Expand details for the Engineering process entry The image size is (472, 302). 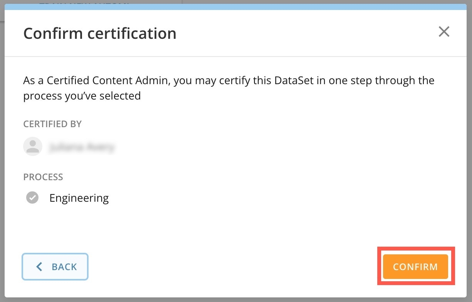coord(79,197)
